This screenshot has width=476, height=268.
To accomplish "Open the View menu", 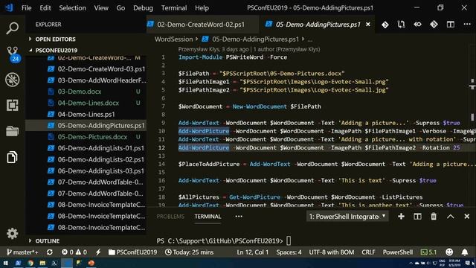I will click(x=101, y=8).
